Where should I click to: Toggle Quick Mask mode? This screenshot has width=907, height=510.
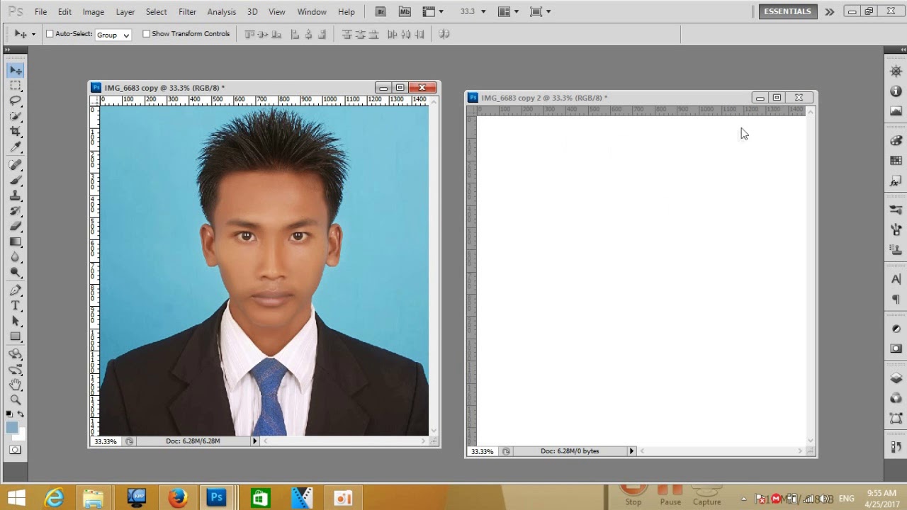(x=16, y=450)
